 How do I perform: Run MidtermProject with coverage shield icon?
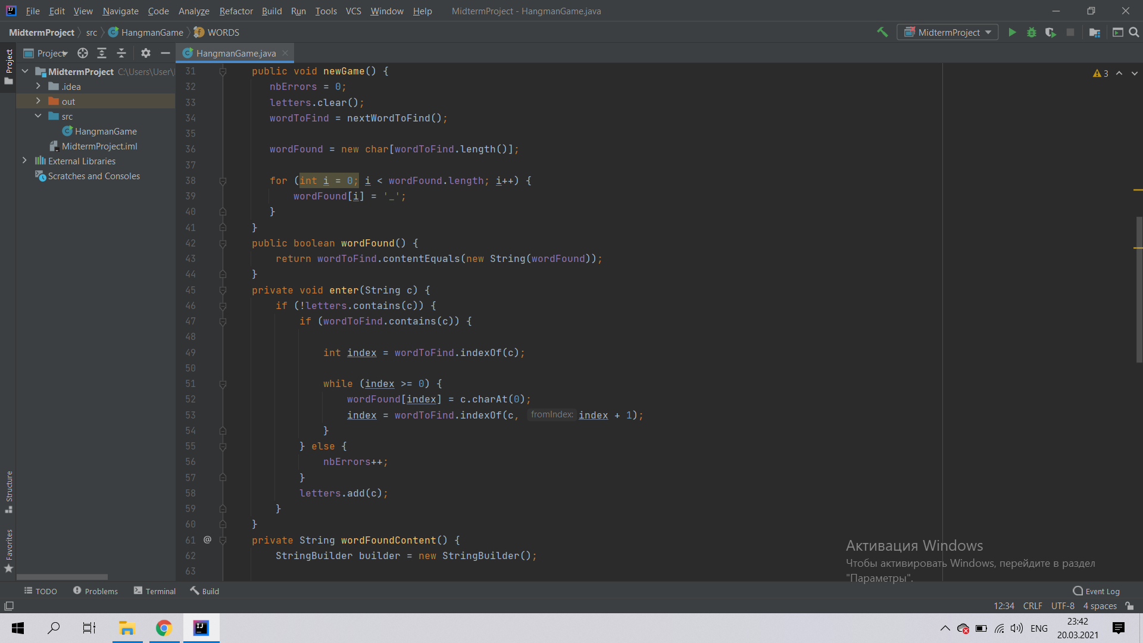1051,32
